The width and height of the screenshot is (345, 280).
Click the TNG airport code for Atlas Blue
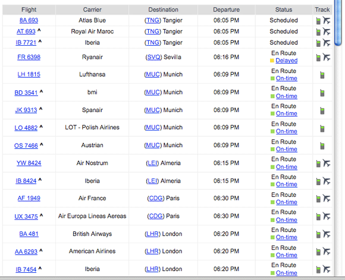153,20
